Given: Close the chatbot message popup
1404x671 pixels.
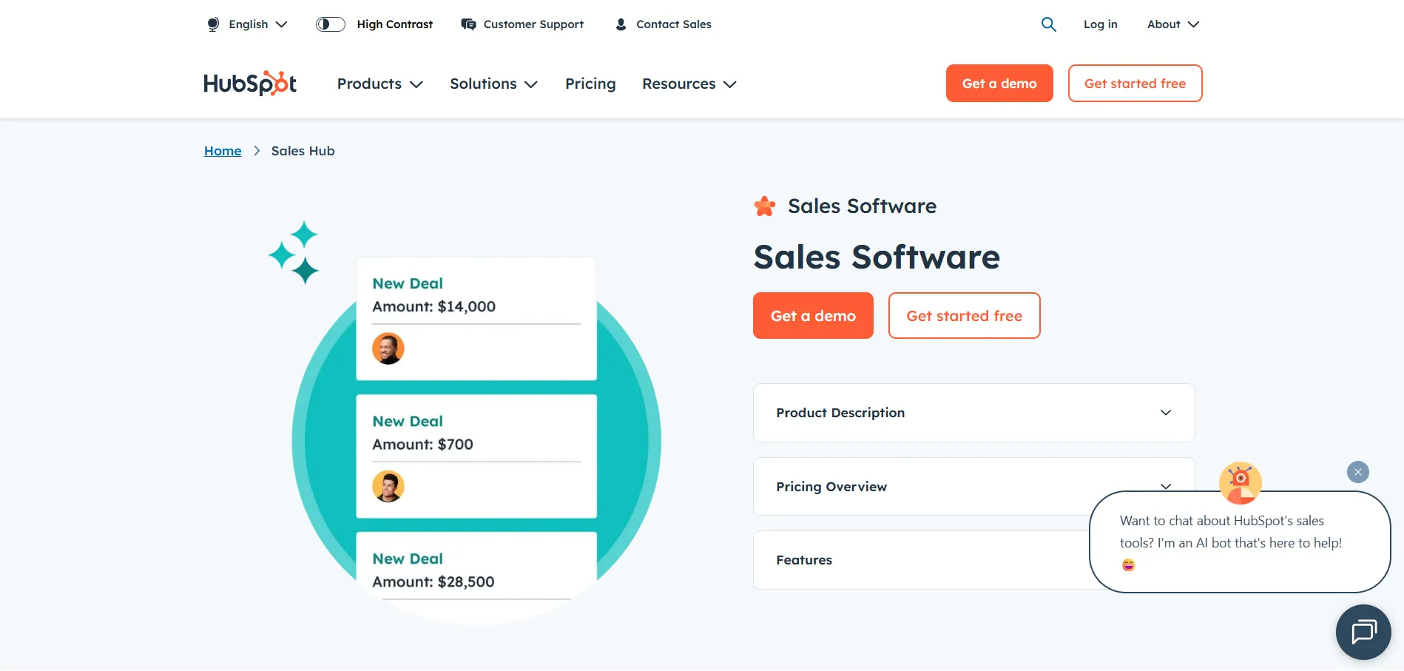Looking at the screenshot, I should tap(1358, 472).
